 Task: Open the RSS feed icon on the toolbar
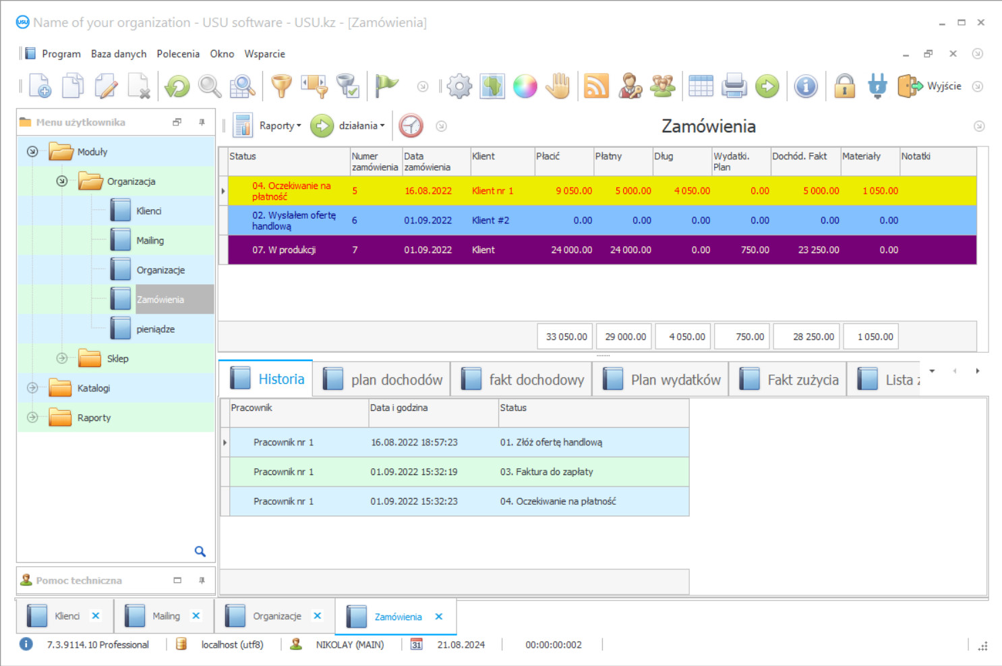596,86
